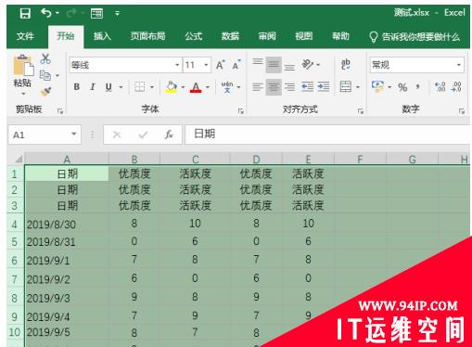Open the 数据 tab
Image resolution: width=472 pixels, height=347 pixels.
point(230,36)
